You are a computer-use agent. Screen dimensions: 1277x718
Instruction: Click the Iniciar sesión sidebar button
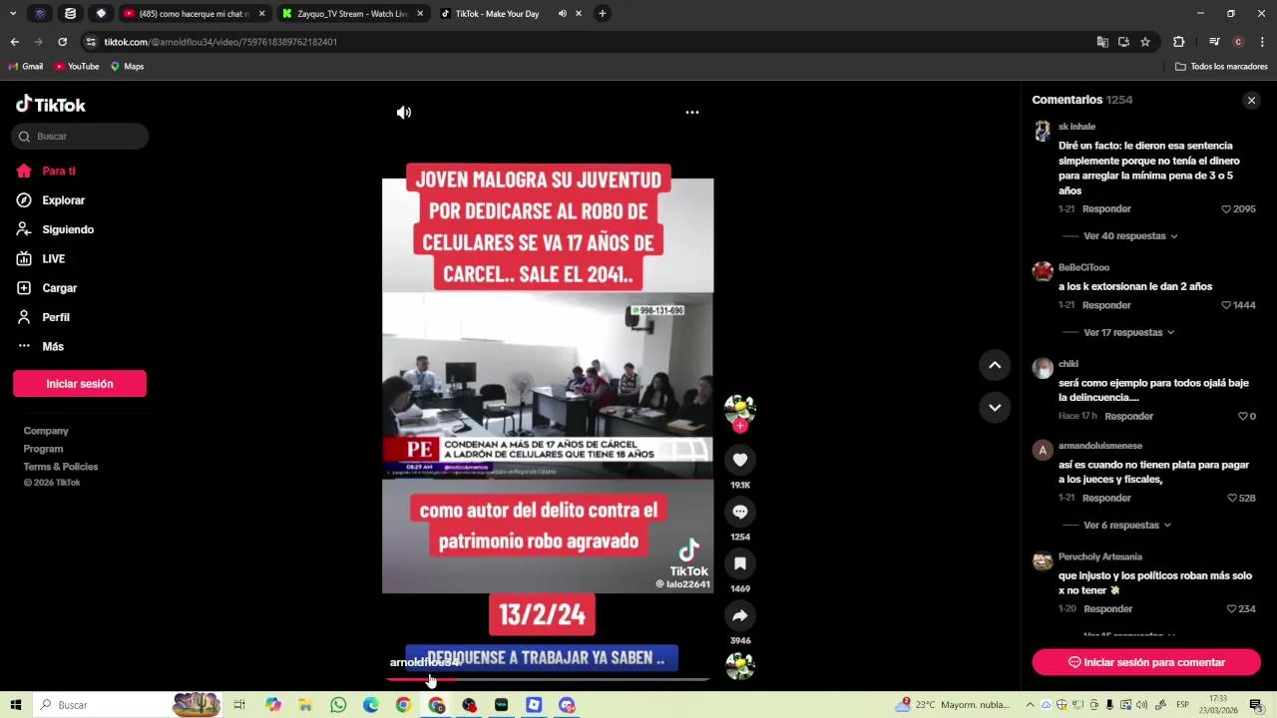[80, 384]
